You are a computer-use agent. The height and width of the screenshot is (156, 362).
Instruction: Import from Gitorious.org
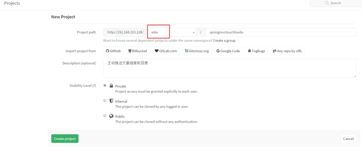(x=197, y=51)
